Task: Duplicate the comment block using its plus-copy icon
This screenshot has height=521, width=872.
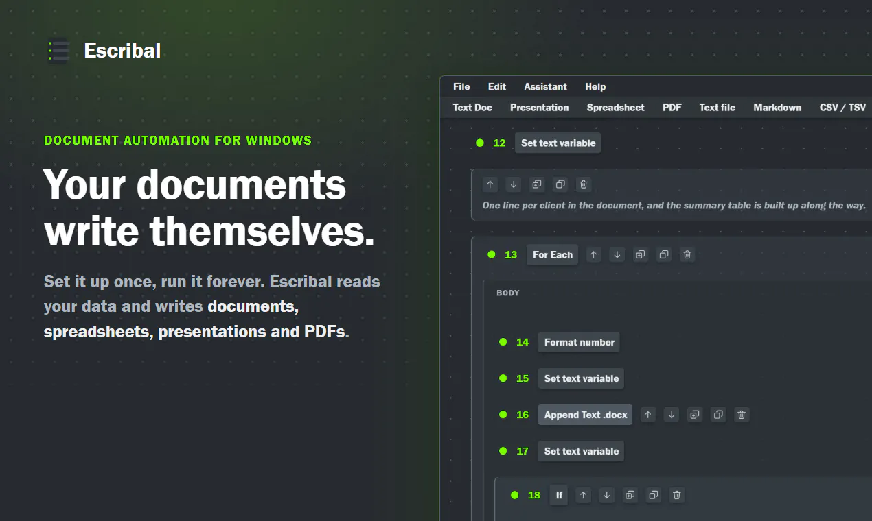Action: pyautogui.click(x=537, y=184)
